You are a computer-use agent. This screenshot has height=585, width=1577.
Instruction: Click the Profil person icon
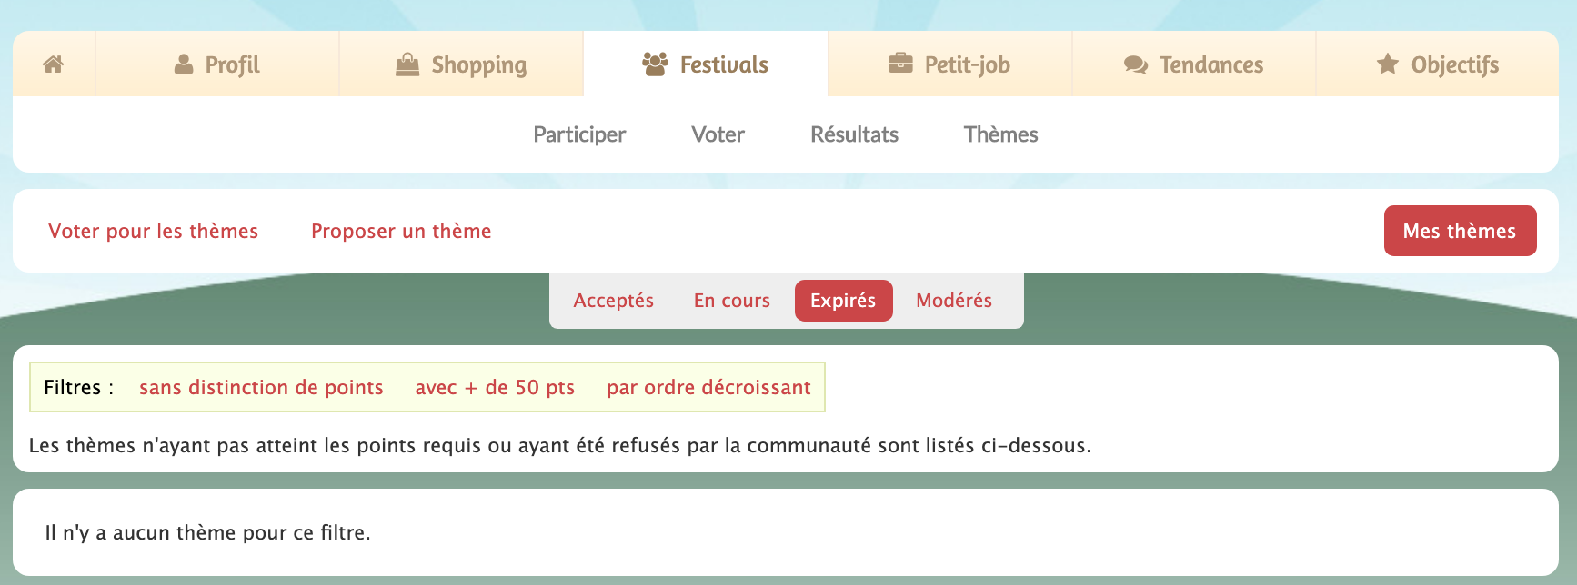(184, 64)
